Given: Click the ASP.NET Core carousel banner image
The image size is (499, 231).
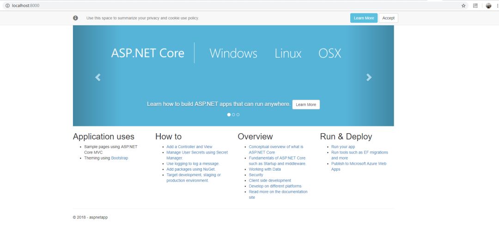Looking at the screenshot, I should [x=233, y=76].
